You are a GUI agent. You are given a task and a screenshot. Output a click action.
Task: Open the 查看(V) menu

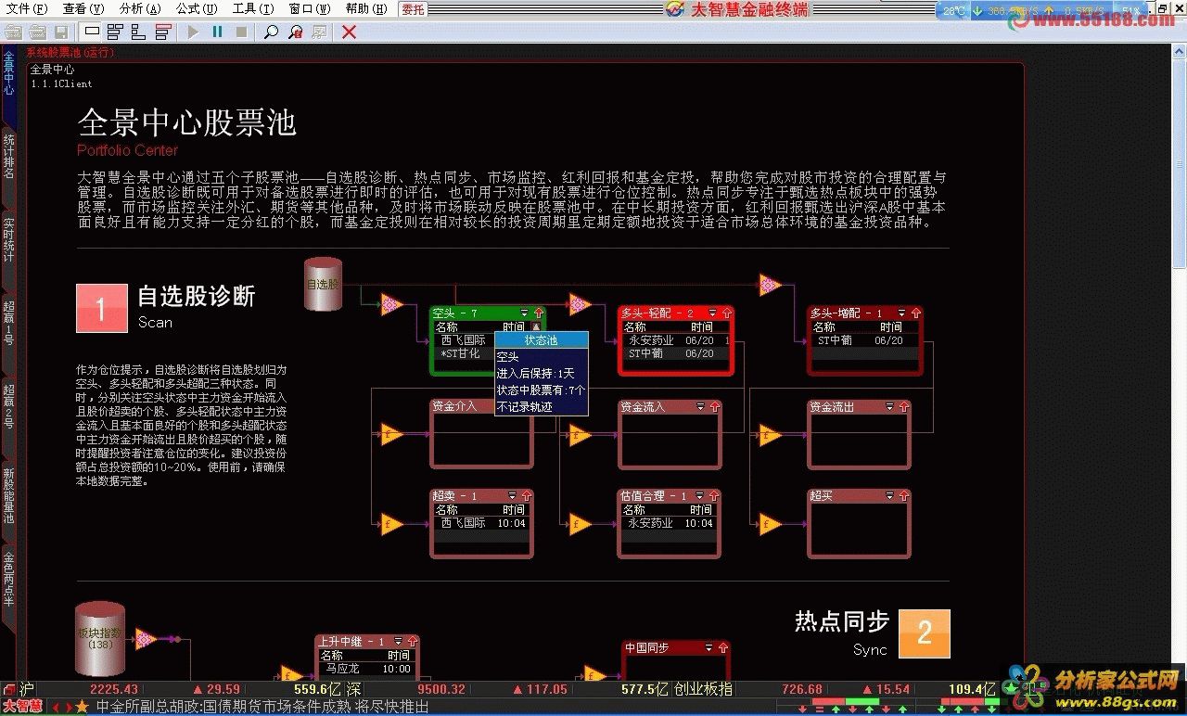point(83,8)
